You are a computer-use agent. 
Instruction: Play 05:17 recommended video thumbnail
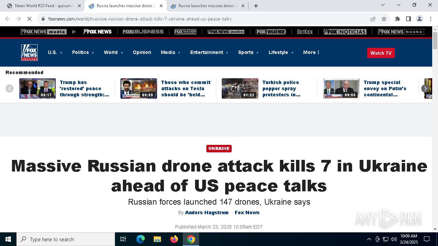click(x=37, y=88)
